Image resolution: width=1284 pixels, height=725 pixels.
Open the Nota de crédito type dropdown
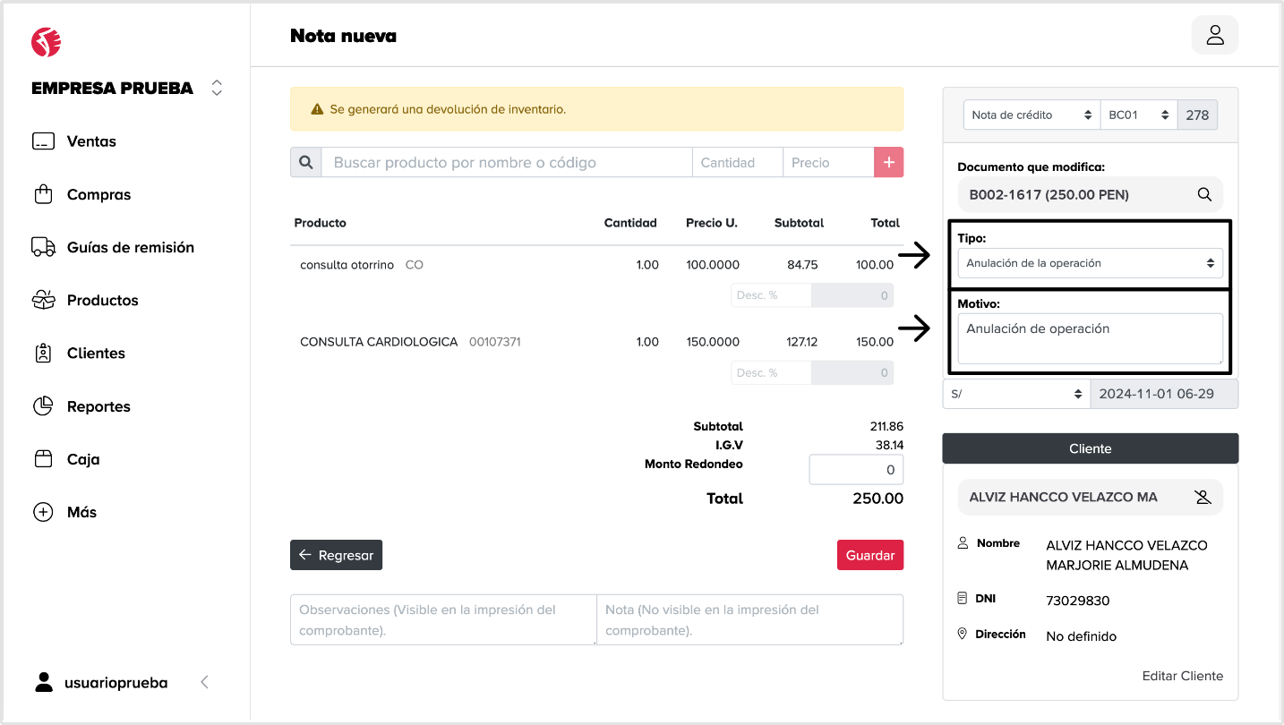1031,115
